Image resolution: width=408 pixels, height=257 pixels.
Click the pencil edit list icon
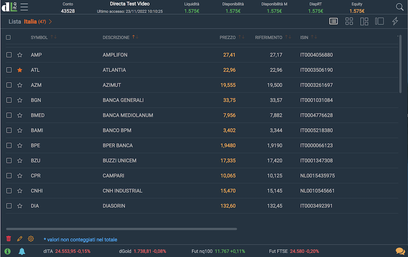(19, 239)
